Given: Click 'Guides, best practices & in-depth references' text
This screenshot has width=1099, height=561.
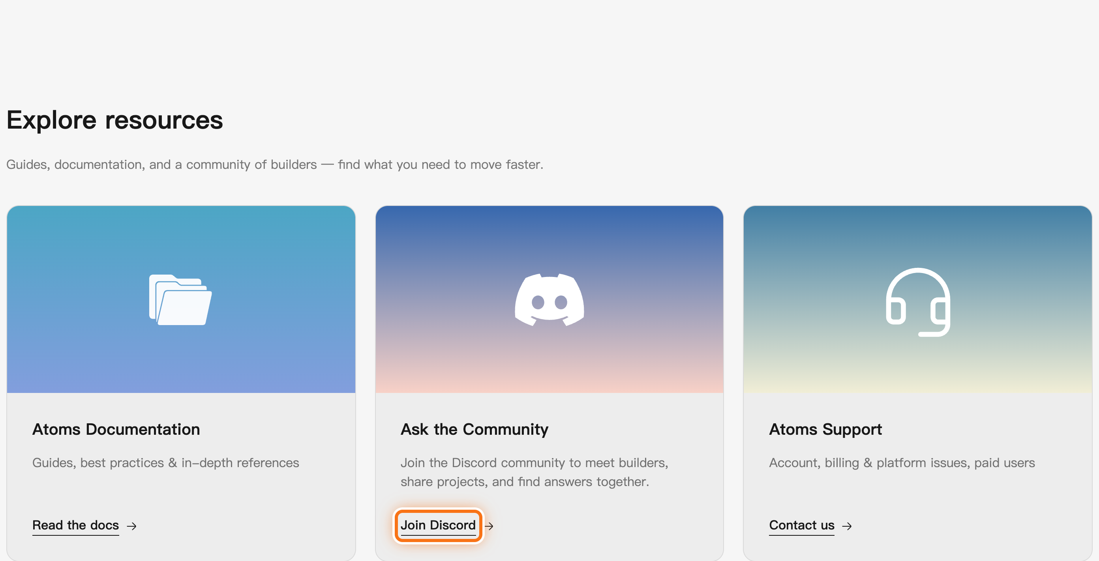Looking at the screenshot, I should point(165,463).
